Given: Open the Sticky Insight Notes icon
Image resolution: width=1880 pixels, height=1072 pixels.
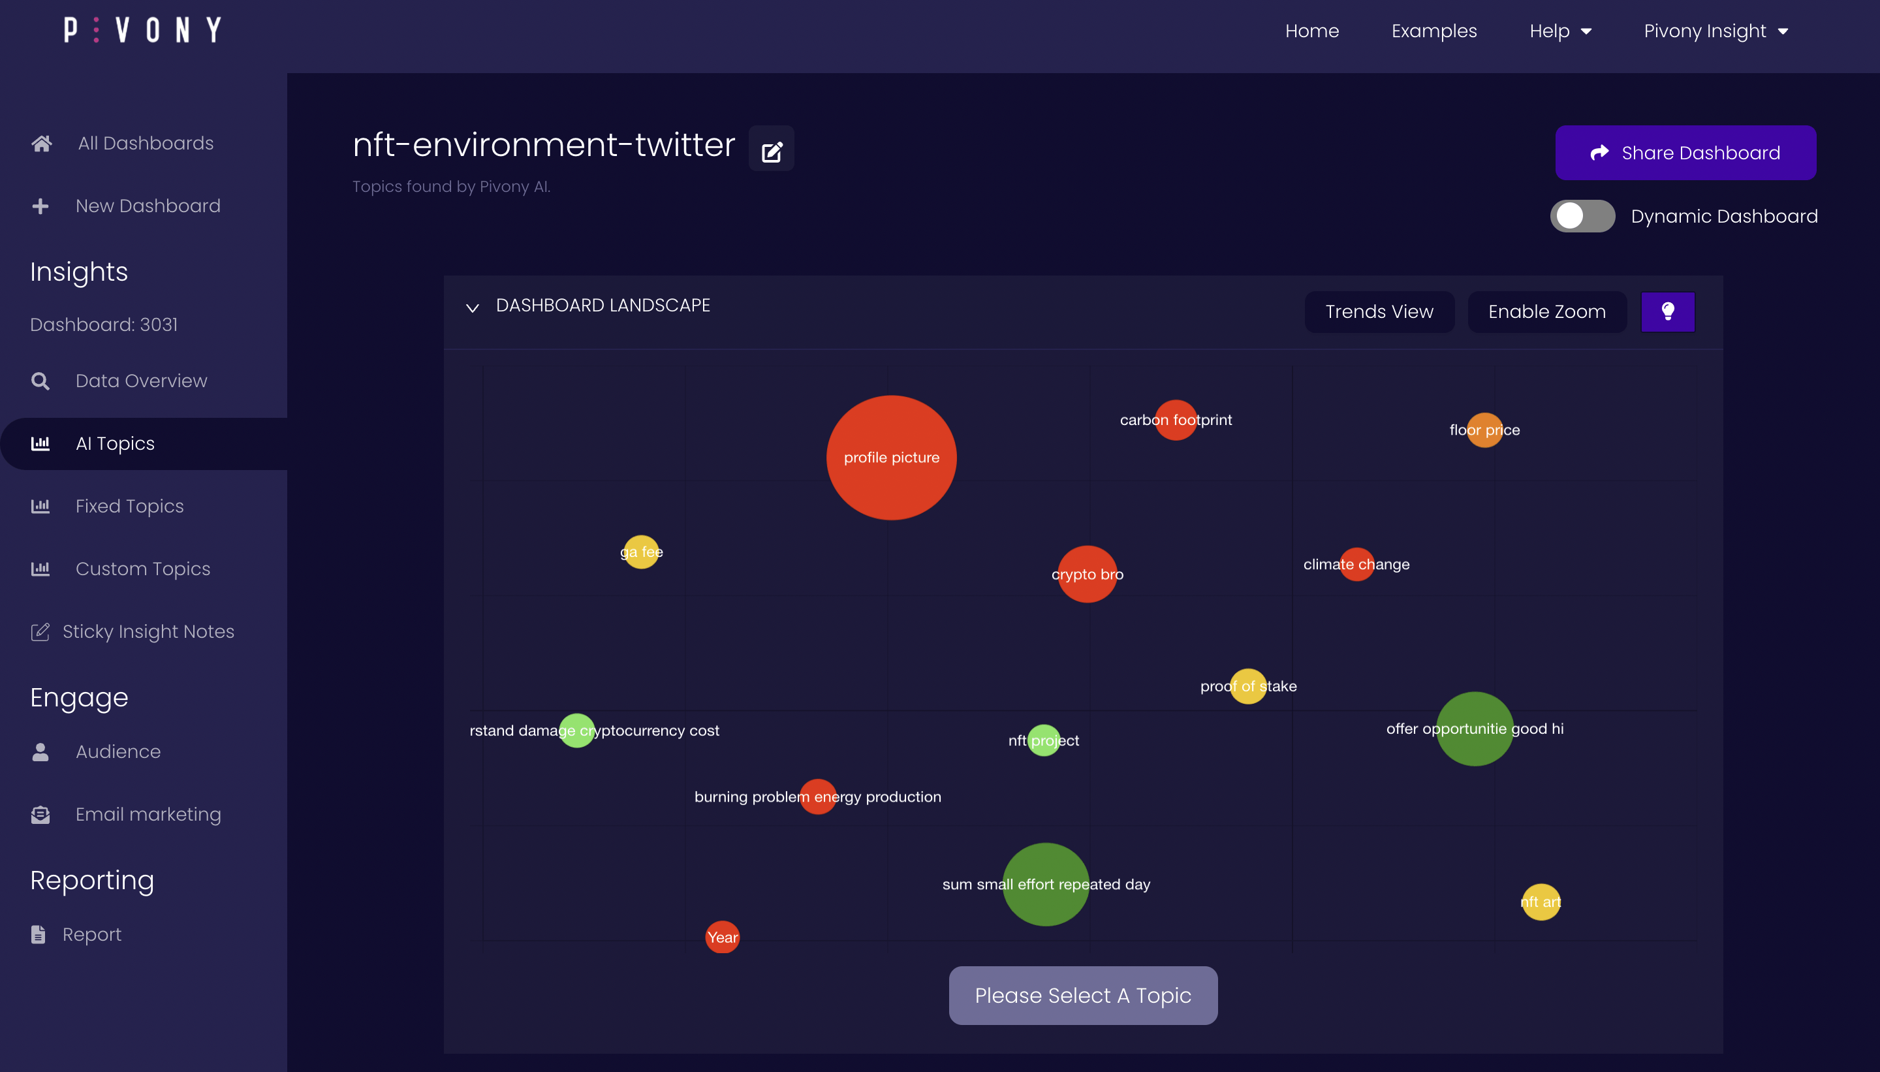Looking at the screenshot, I should click(40, 632).
